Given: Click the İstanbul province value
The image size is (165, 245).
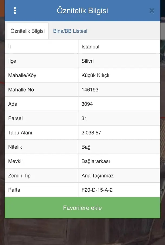Looking at the screenshot, I should click(90, 47).
